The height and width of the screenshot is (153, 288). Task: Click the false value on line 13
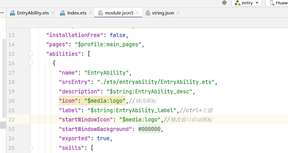click(x=118, y=35)
